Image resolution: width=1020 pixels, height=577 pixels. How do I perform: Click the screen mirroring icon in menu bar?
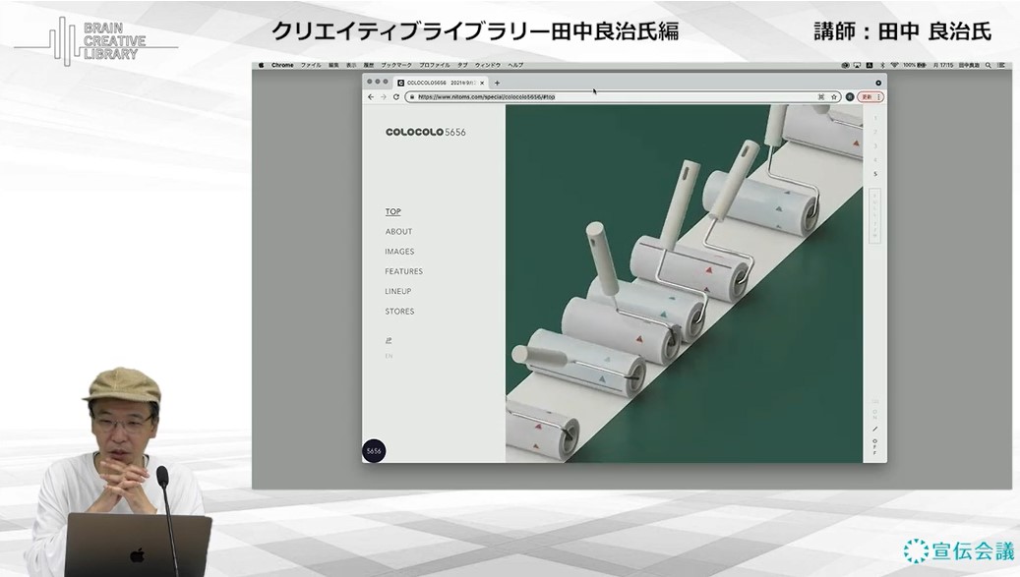coord(857,65)
